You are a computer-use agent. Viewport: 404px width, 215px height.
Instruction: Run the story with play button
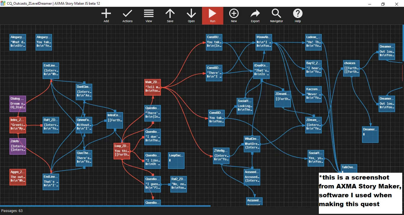213,16
